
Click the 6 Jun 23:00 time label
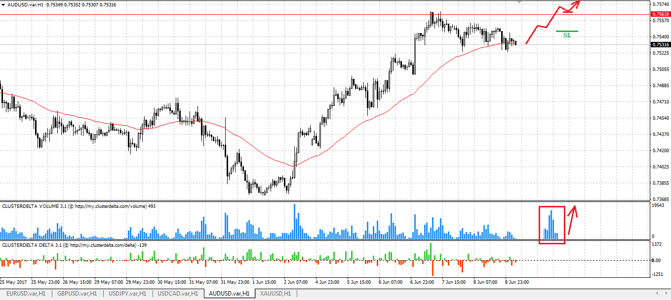422,283
